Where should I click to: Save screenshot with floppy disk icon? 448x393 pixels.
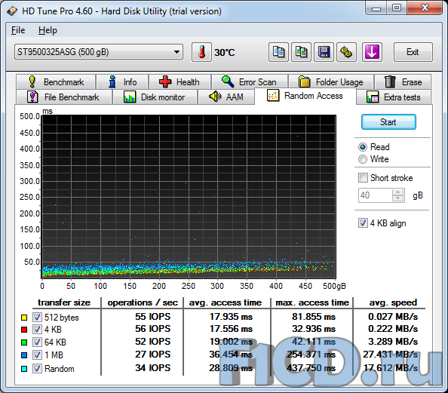tap(324, 52)
